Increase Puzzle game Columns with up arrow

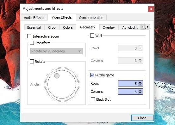[140, 90]
